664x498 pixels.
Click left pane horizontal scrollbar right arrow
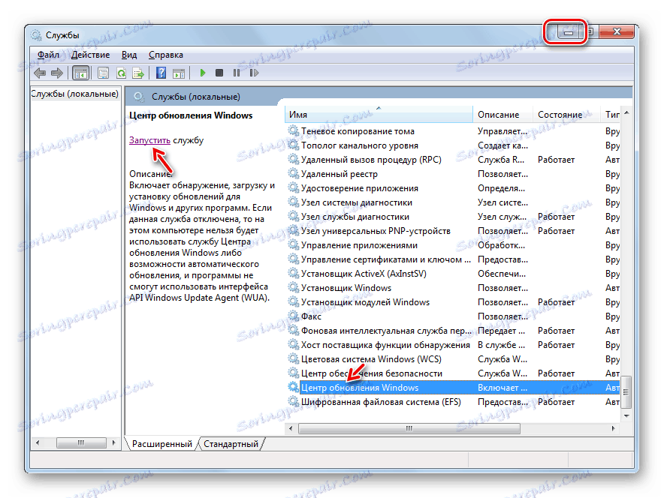(x=113, y=442)
